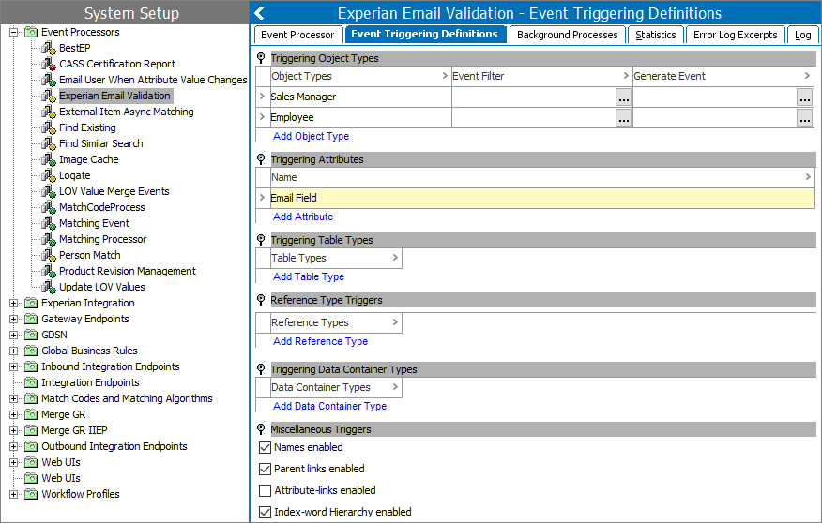
Task: Expand the Outbound Integration Endpoints node
Action: 14,446
